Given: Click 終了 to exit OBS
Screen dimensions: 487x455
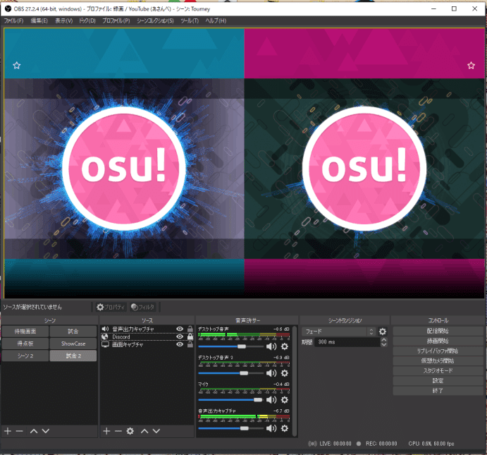Looking at the screenshot, I should pos(438,391).
